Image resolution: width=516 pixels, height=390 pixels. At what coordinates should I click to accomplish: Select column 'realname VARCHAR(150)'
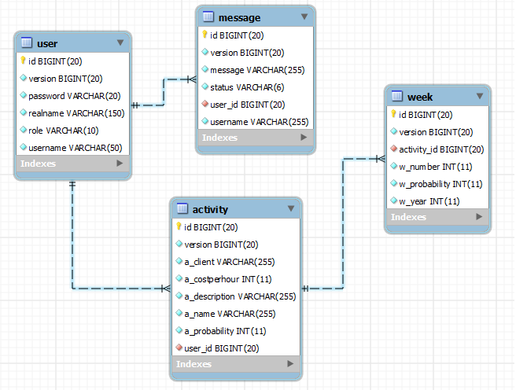[x=76, y=113]
